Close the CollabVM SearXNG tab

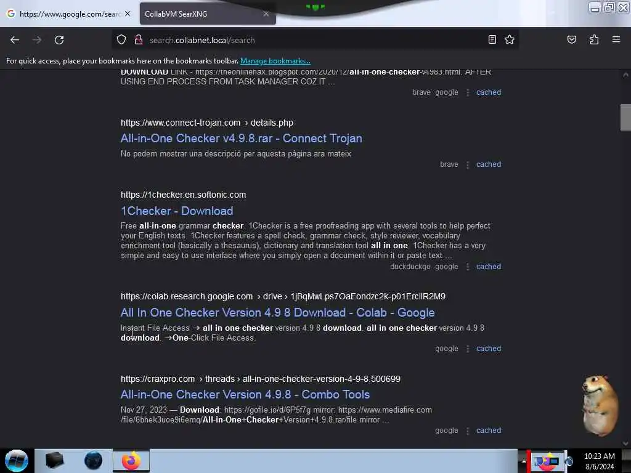click(266, 14)
